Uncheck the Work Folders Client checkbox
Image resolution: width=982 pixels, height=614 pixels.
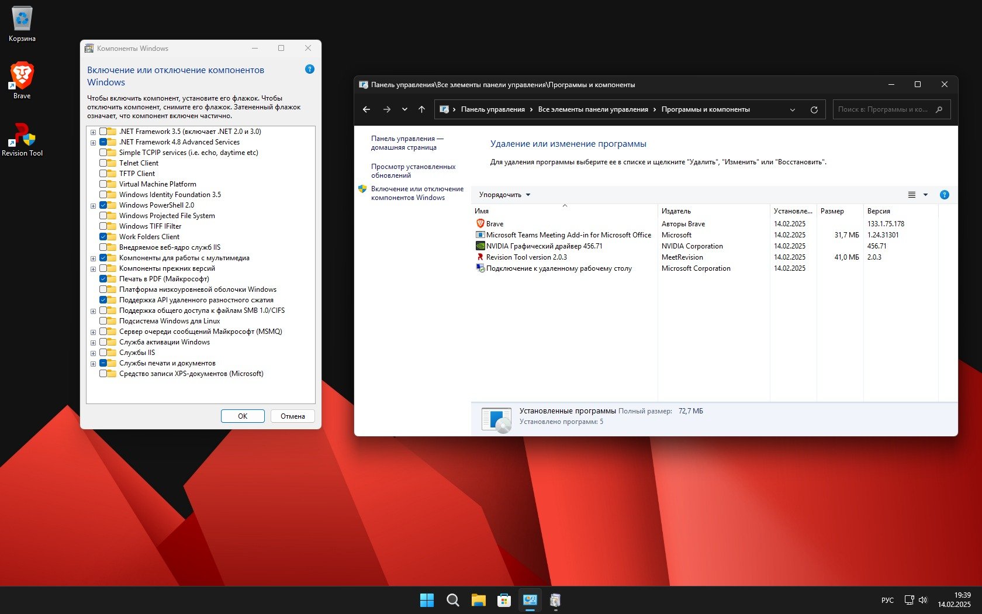103,237
